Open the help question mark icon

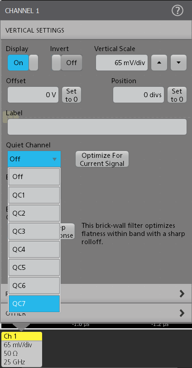(x=178, y=10)
